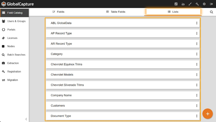This screenshot has height=122, width=216.
Task: Click the GlobalCapture logo
Action: (17, 4)
